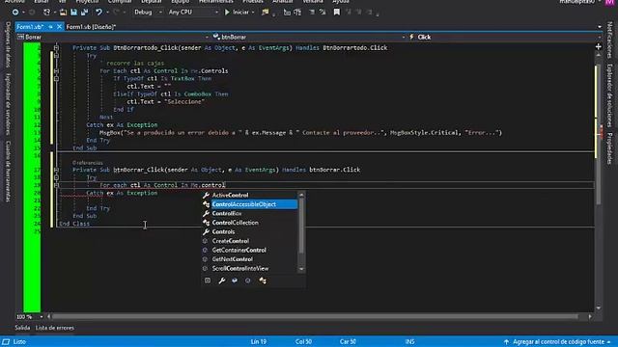Click the redo toolbar icon
This screenshot has width=618, height=347.
[x=117, y=13]
